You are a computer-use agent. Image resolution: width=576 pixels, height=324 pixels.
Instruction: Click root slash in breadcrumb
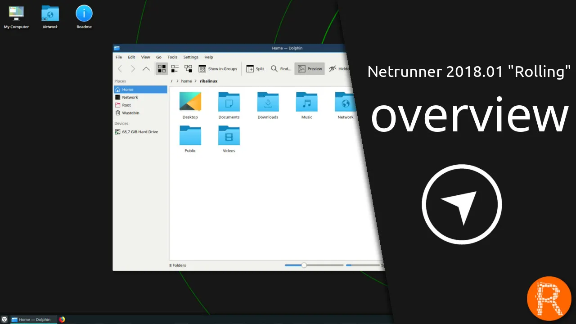[172, 81]
